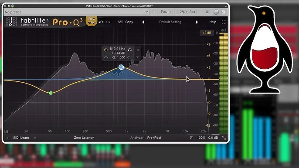Adjust the 100% gain scale
299x168 pixels.
(x=201, y=138)
